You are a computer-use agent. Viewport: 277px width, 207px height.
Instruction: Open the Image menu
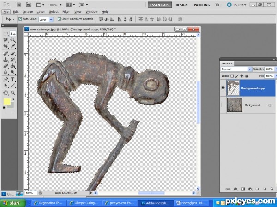(x=28, y=12)
